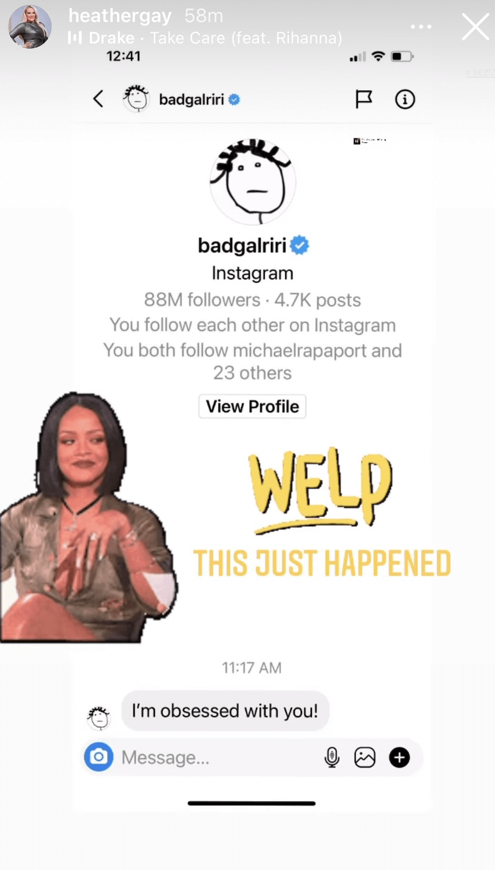Image resolution: width=495 pixels, height=870 pixels.
Task: Tap the small avatar in chat header
Action: (x=136, y=99)
